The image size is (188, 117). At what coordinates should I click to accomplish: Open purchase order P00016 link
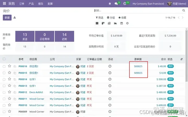(23, 66)
